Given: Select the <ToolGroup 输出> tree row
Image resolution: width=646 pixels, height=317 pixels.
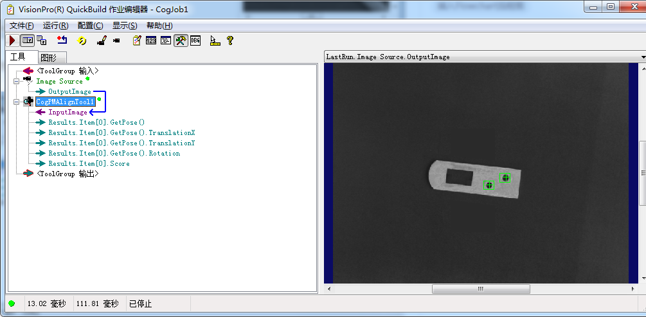Looking at the screenshot, I should [x=67, y=174].
